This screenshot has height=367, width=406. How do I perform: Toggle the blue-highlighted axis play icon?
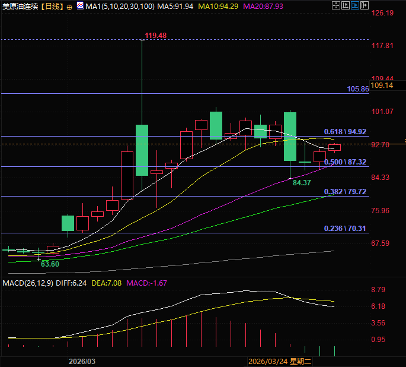355,5
